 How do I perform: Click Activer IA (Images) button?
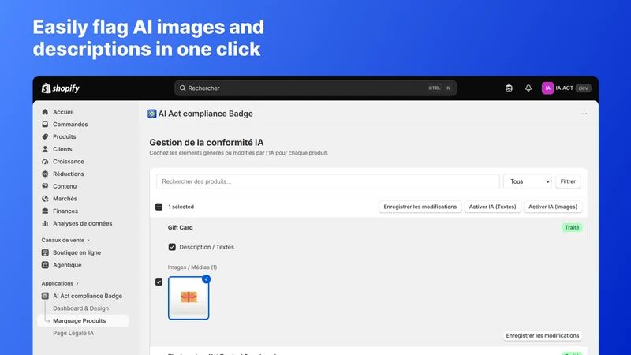(x=553, y=207)
